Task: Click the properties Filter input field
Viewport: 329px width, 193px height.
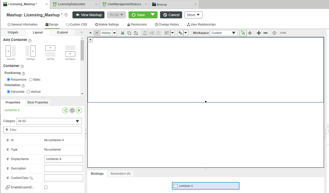Action: 42,130
